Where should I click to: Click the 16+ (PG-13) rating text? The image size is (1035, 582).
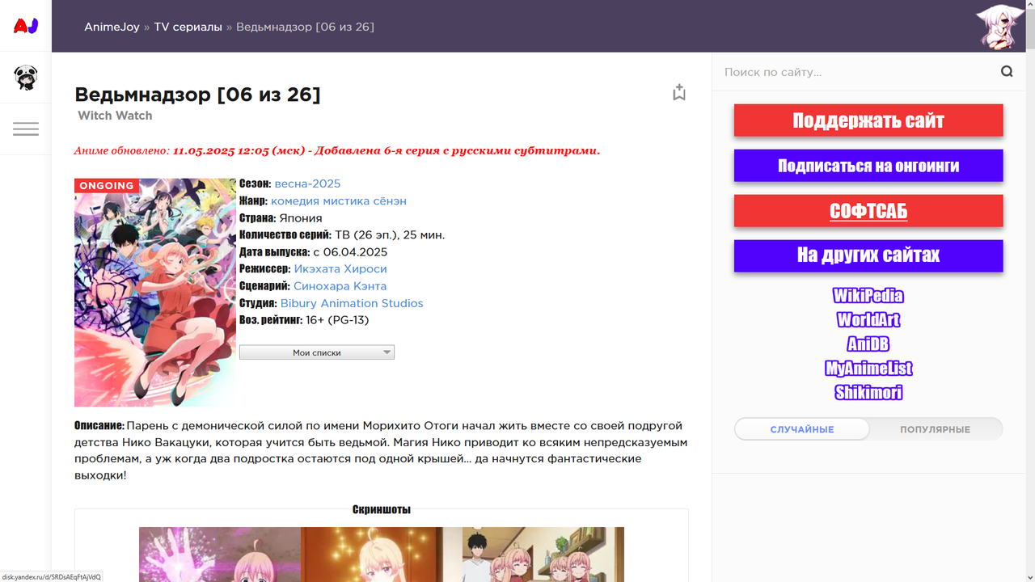click(x=337, y=320)
